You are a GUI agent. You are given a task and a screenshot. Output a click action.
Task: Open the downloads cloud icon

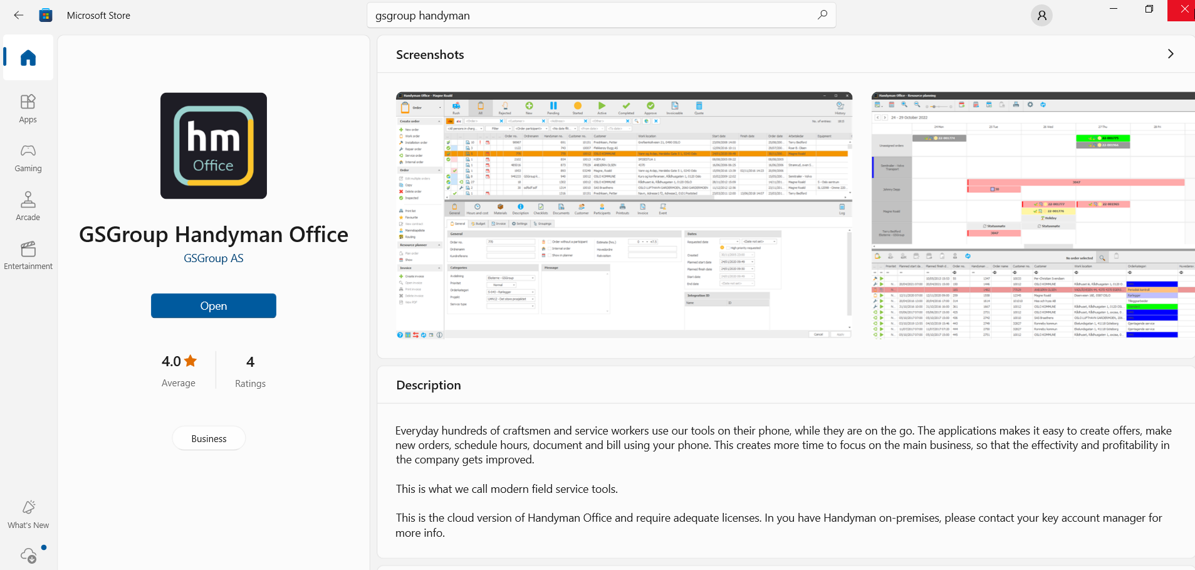(x=29, y=555)
